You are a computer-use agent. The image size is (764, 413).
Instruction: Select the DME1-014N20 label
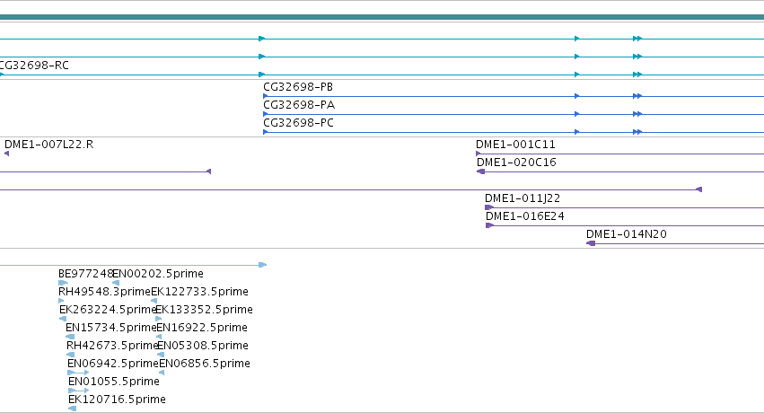[626, 234]
